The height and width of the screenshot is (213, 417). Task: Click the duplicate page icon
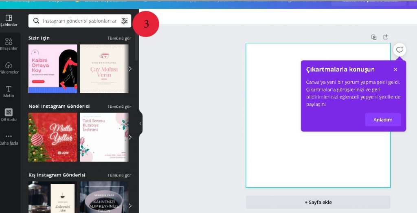click(x=374, y=37)
